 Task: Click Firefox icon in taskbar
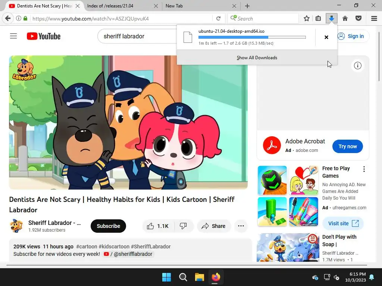point(216,277)
